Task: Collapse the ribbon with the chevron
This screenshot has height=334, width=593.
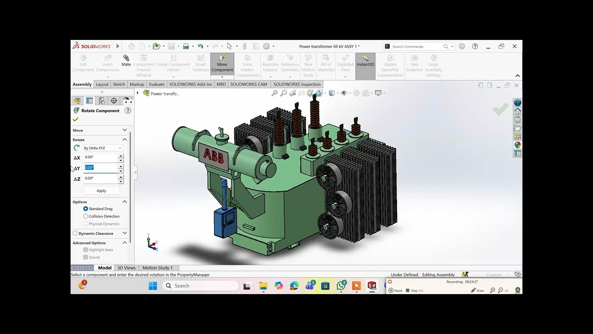Action: (517, 76)
